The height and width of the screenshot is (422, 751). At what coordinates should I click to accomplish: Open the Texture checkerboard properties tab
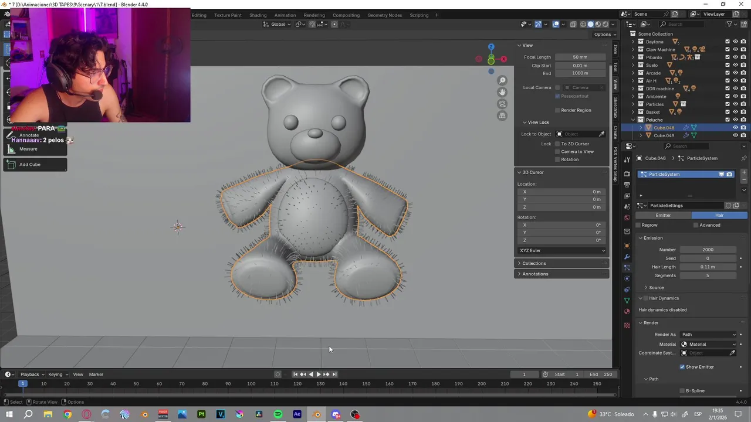tap(627, 325)
